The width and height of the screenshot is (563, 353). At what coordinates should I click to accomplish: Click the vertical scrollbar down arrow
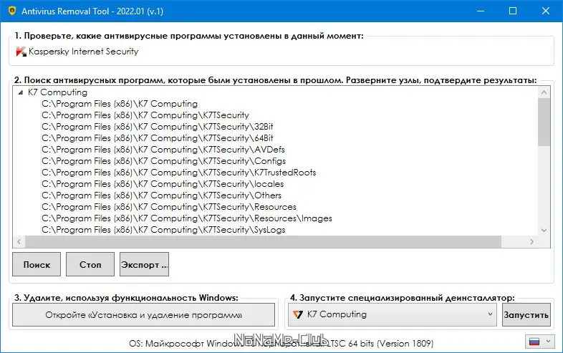544,230
